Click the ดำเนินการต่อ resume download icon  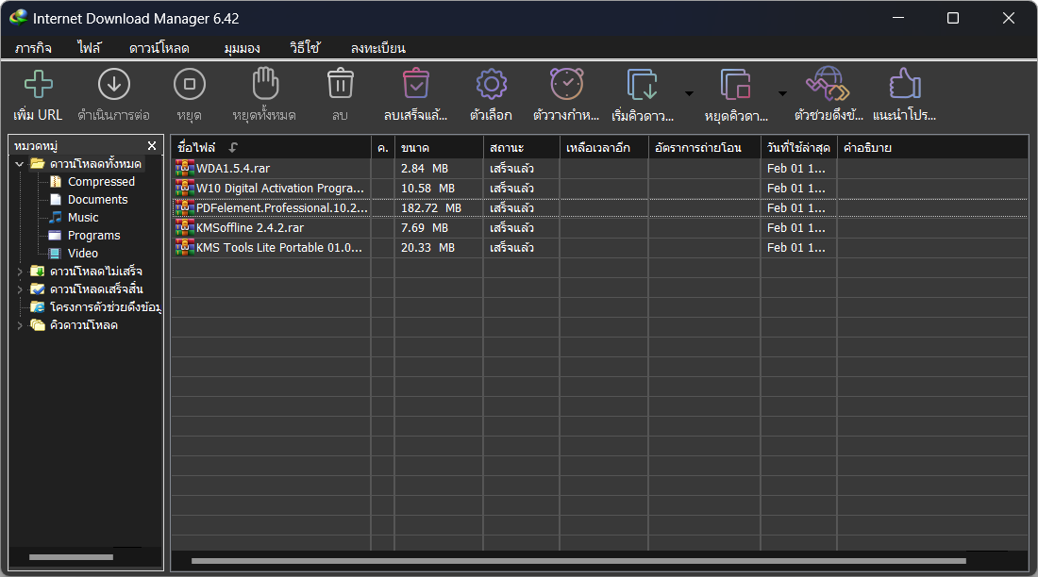pos(114,85)
